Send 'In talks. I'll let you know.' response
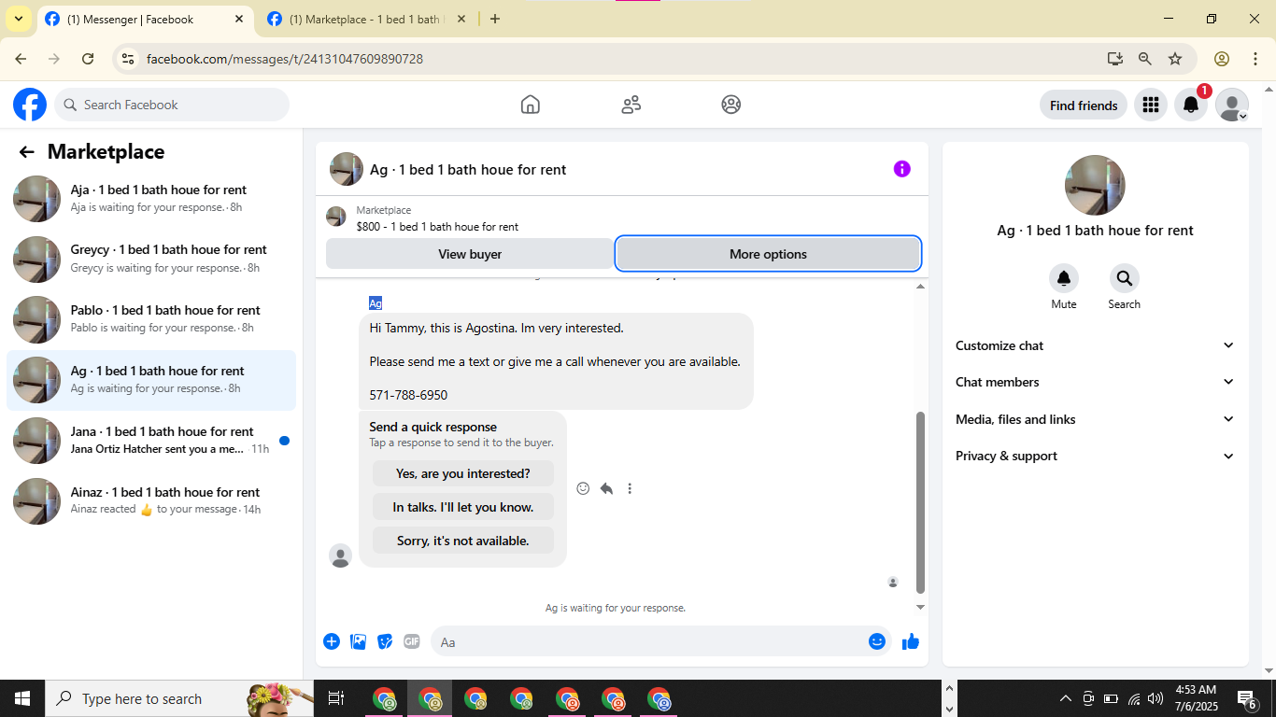 (x=463, y=507)
